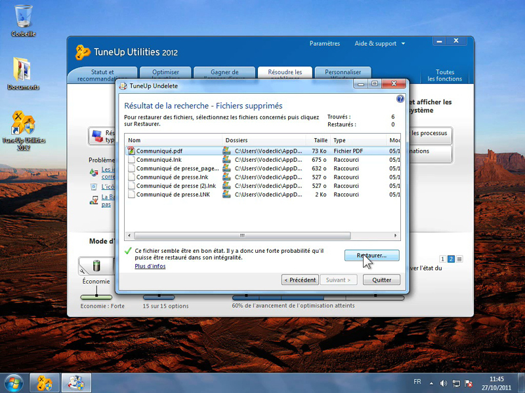The width and height of the screenshot is (525, 393).
Task: Switch to the Gagner de l'espace tab
Action: coord(224,74)
